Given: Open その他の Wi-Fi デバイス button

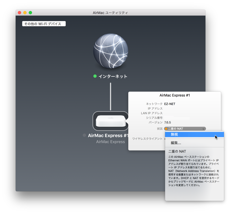Looking at the screenshot, I should click(44, 24).
